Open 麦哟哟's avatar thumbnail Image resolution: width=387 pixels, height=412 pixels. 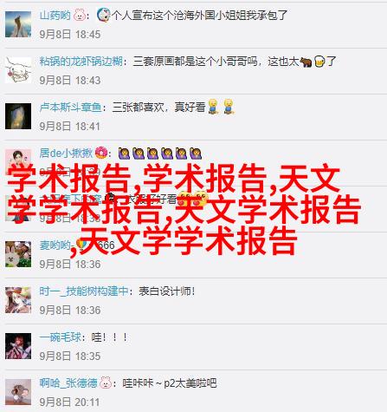[x=18, y=254]
